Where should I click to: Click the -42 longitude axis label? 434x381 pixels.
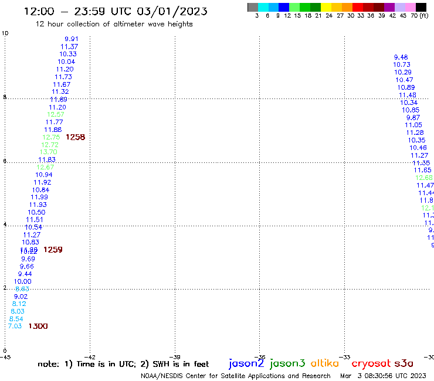tap(90, 357)
